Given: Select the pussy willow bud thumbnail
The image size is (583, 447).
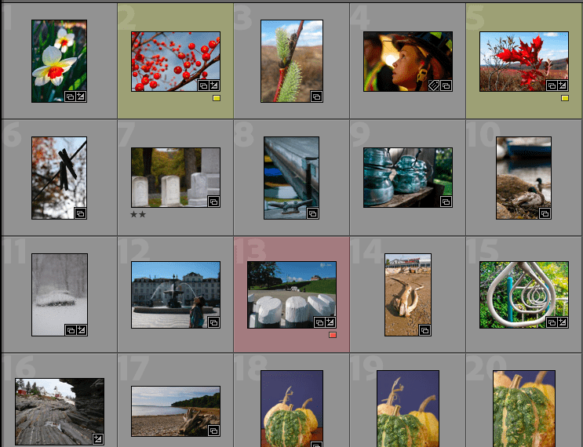Looking at the screenshot, I should pos(292,61).
